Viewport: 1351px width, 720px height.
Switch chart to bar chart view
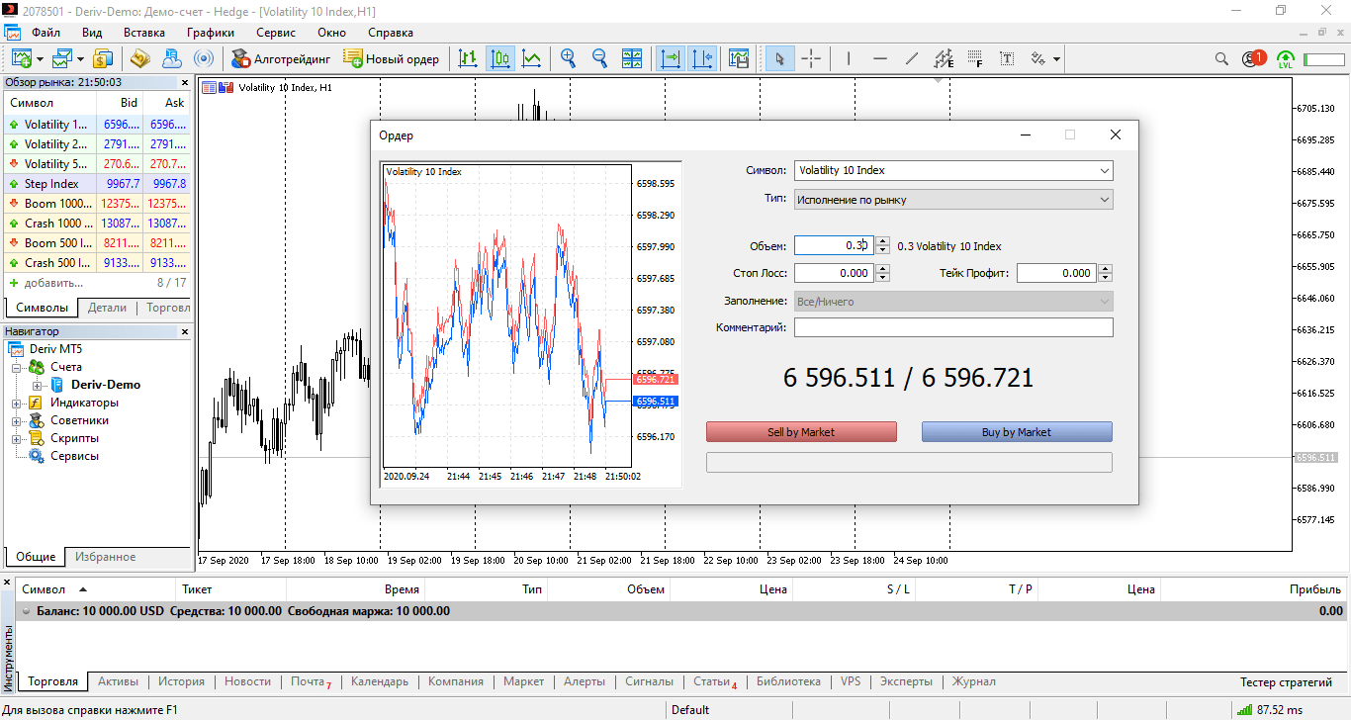click(469, 58)
